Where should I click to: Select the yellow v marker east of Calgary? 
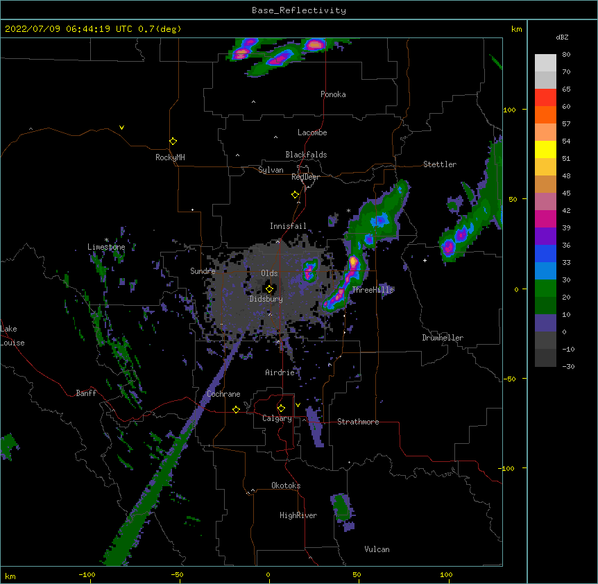[x=298, y=405]
